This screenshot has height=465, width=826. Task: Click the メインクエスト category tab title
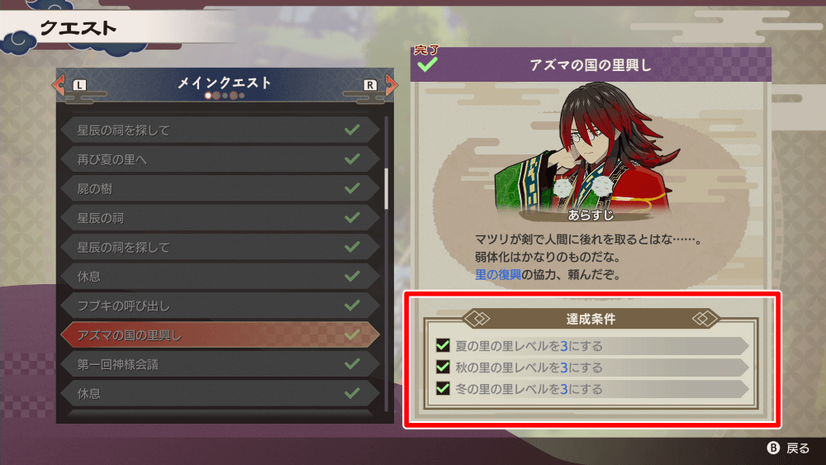pyautogui.click(x=225, y=82)
